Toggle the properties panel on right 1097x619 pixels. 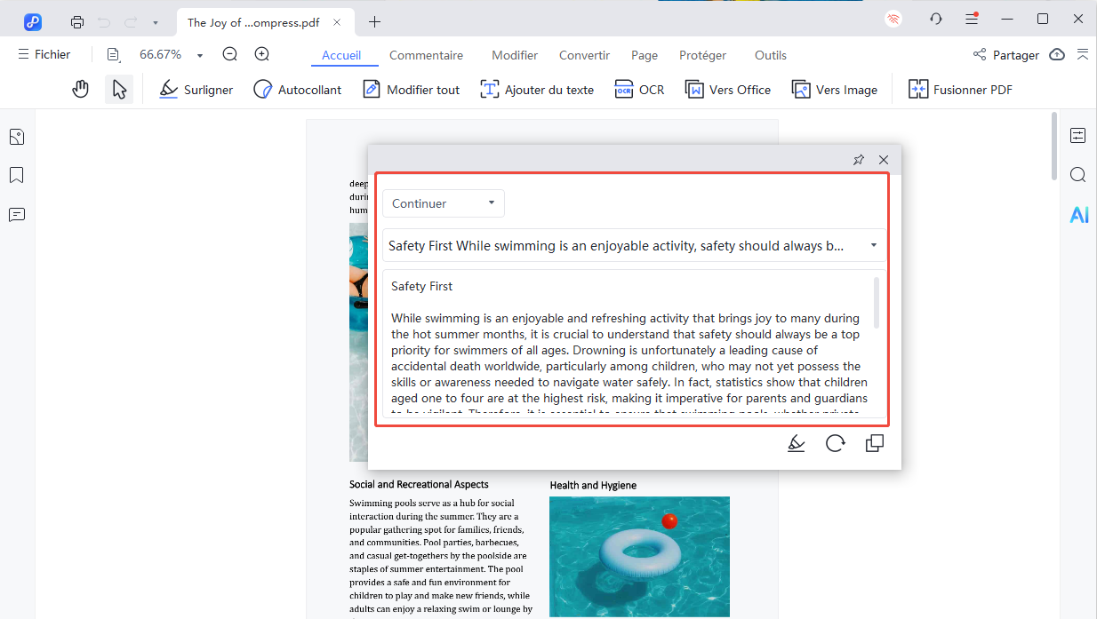click(1078, 135)
